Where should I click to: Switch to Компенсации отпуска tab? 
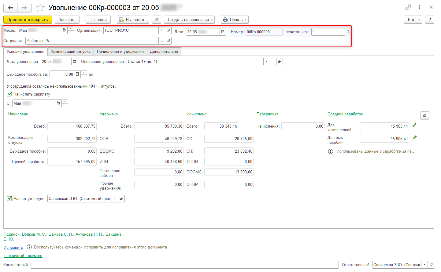point(70,52)
